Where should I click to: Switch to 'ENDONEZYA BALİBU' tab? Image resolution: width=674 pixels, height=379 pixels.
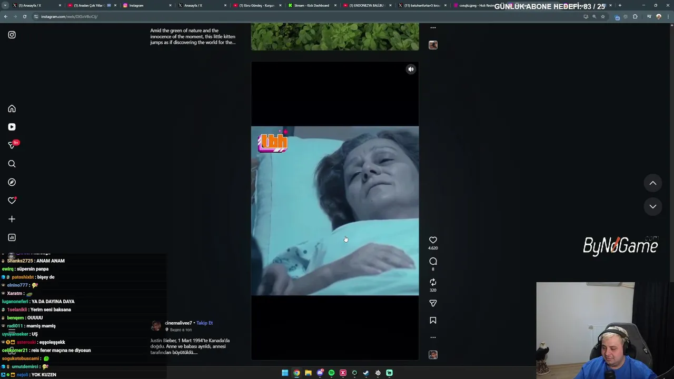coord(366,5)
